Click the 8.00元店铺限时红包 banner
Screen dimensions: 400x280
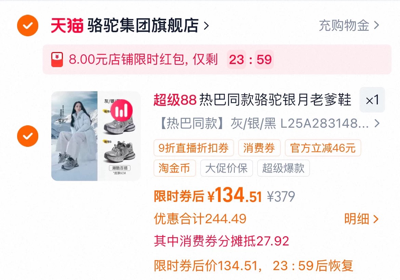click(217, 60)
